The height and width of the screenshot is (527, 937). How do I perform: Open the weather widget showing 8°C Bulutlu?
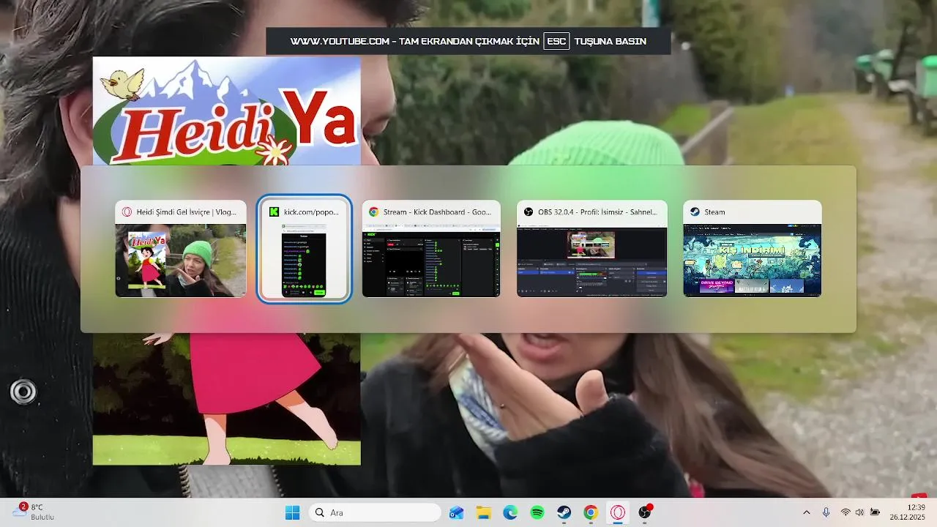click(34, 512)
